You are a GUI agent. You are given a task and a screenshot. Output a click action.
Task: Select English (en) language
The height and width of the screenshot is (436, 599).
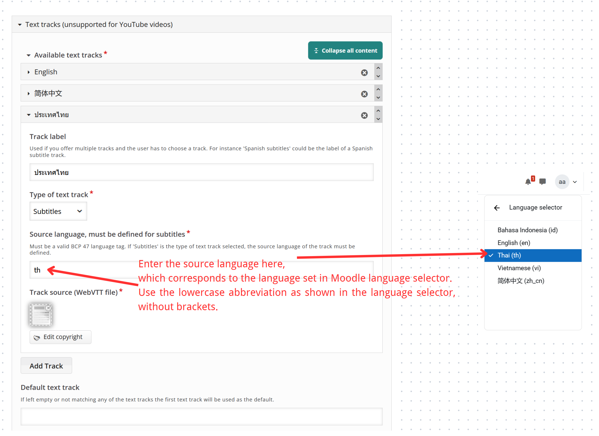(533, 243)
